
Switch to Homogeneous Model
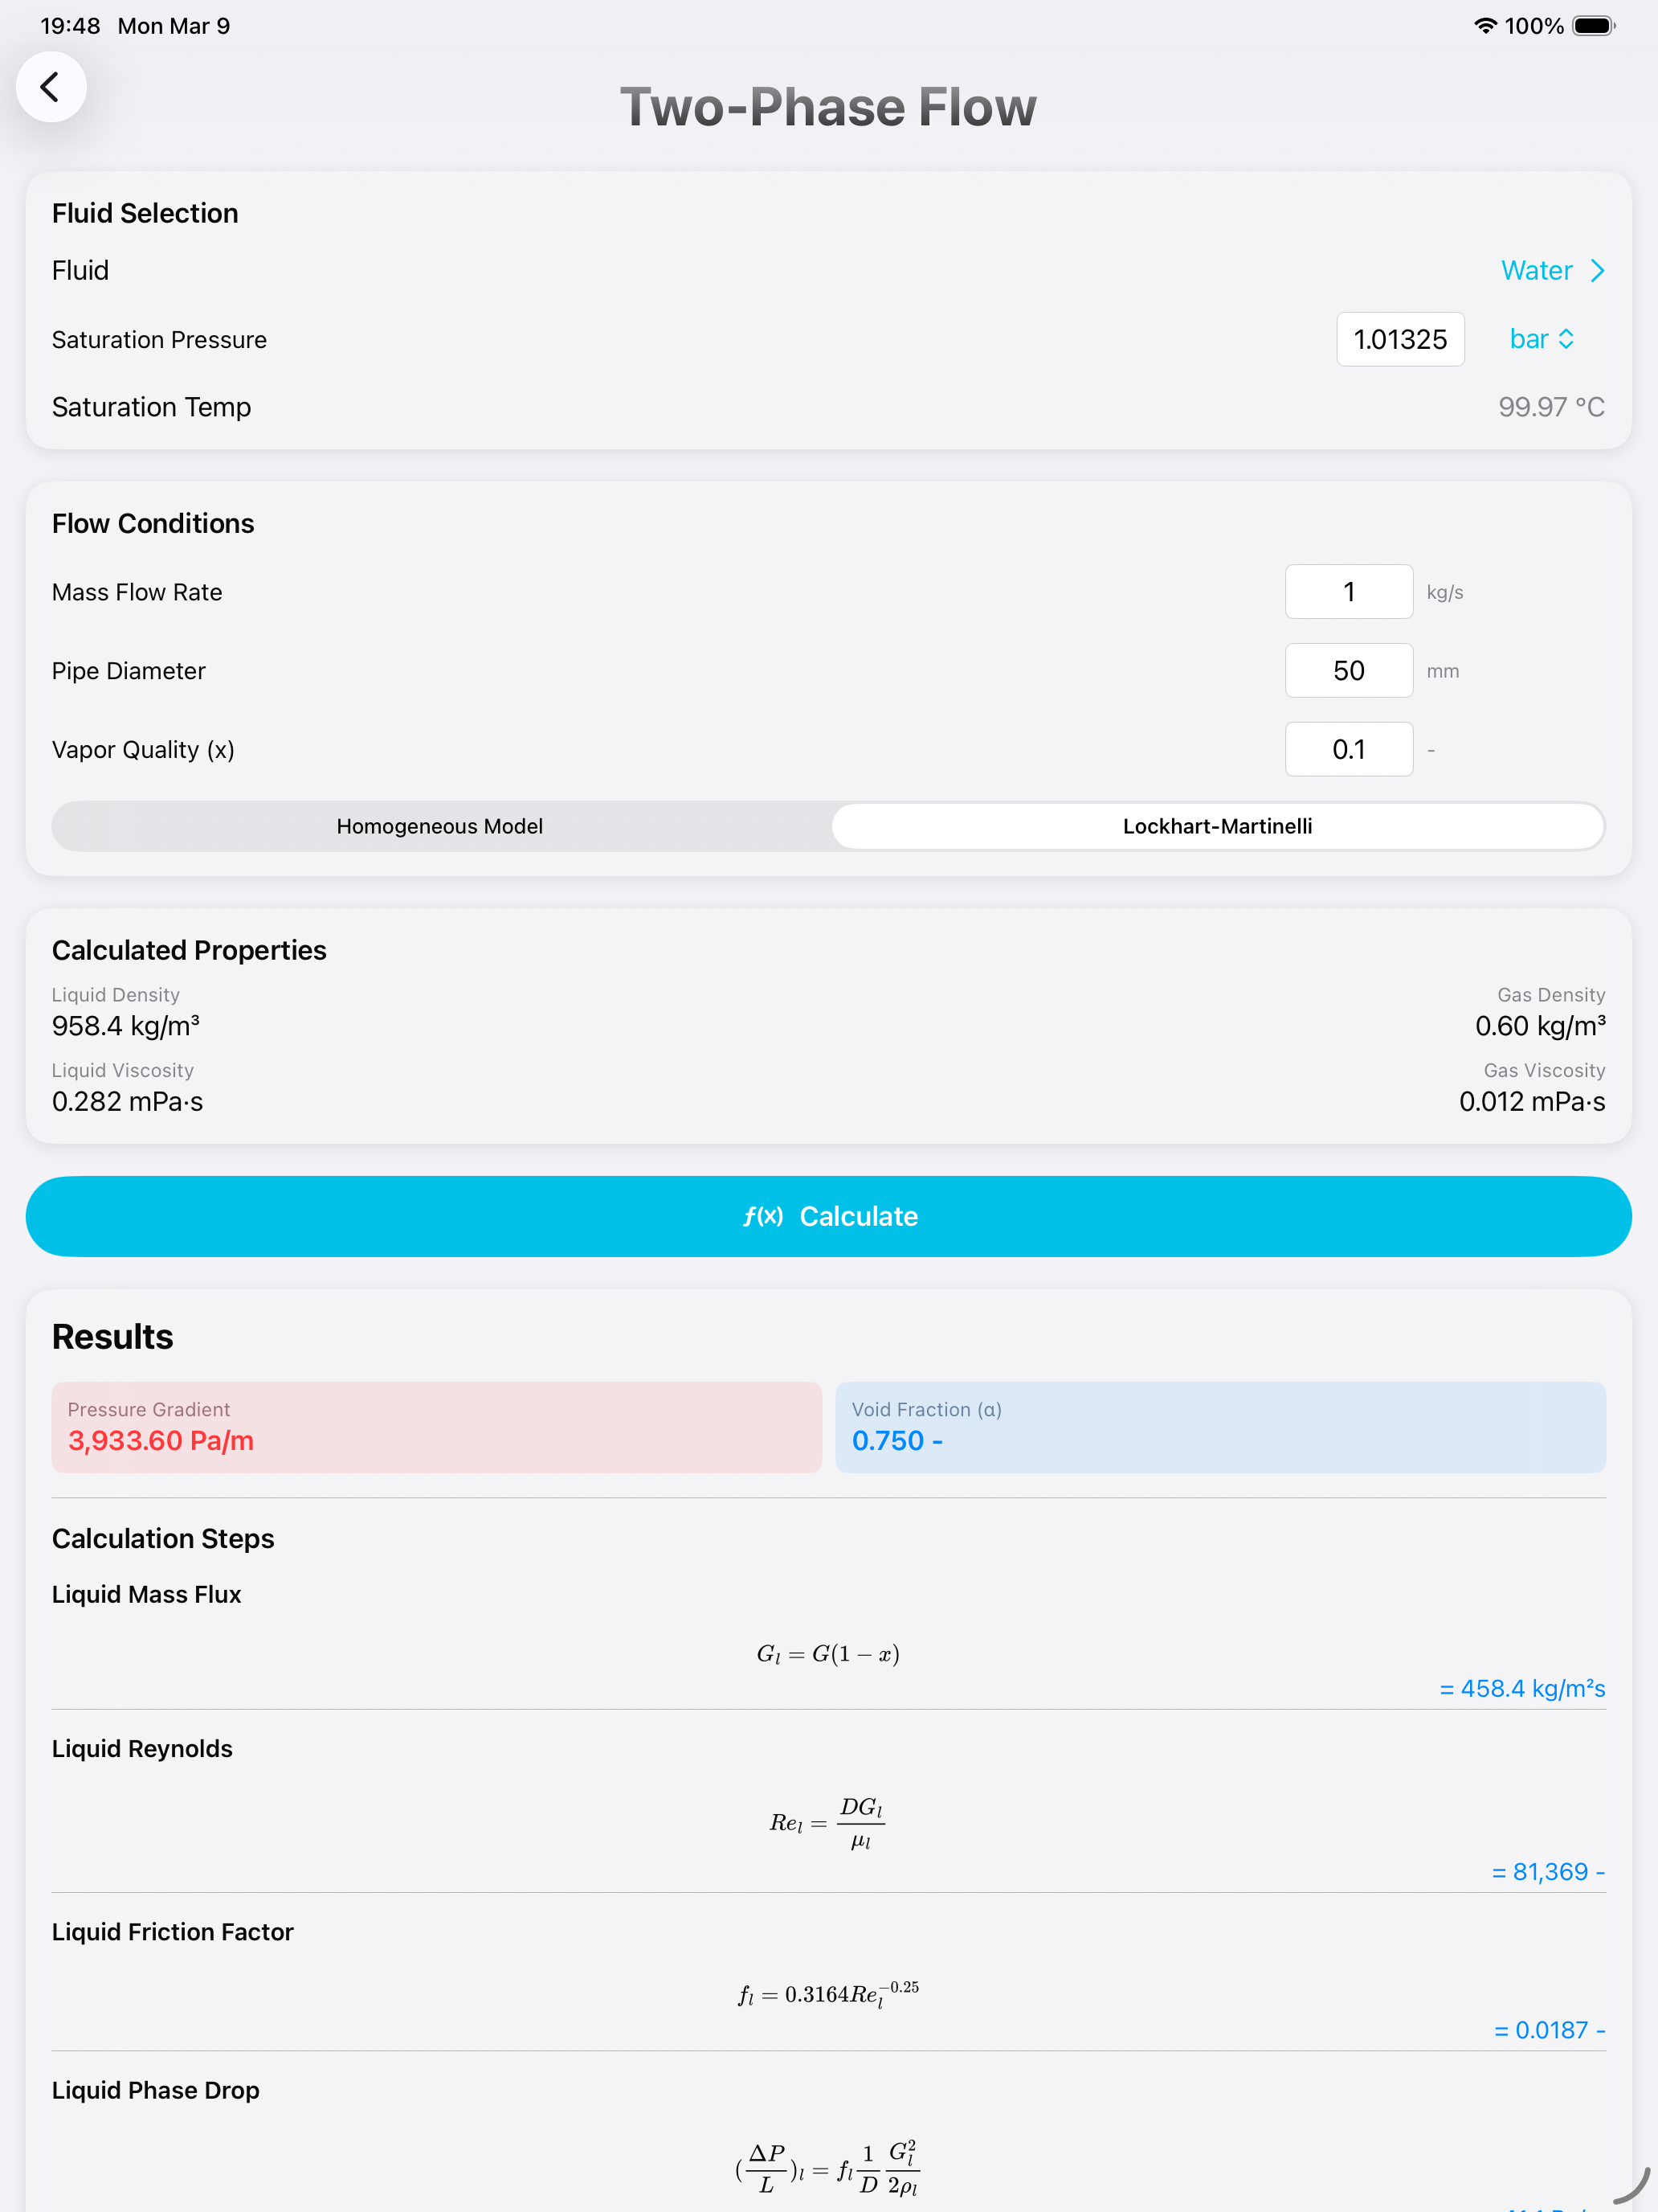coord(439,827)
